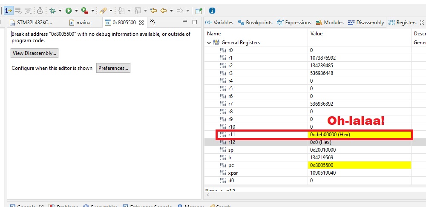Select the r1 register icon

(223, 58)
